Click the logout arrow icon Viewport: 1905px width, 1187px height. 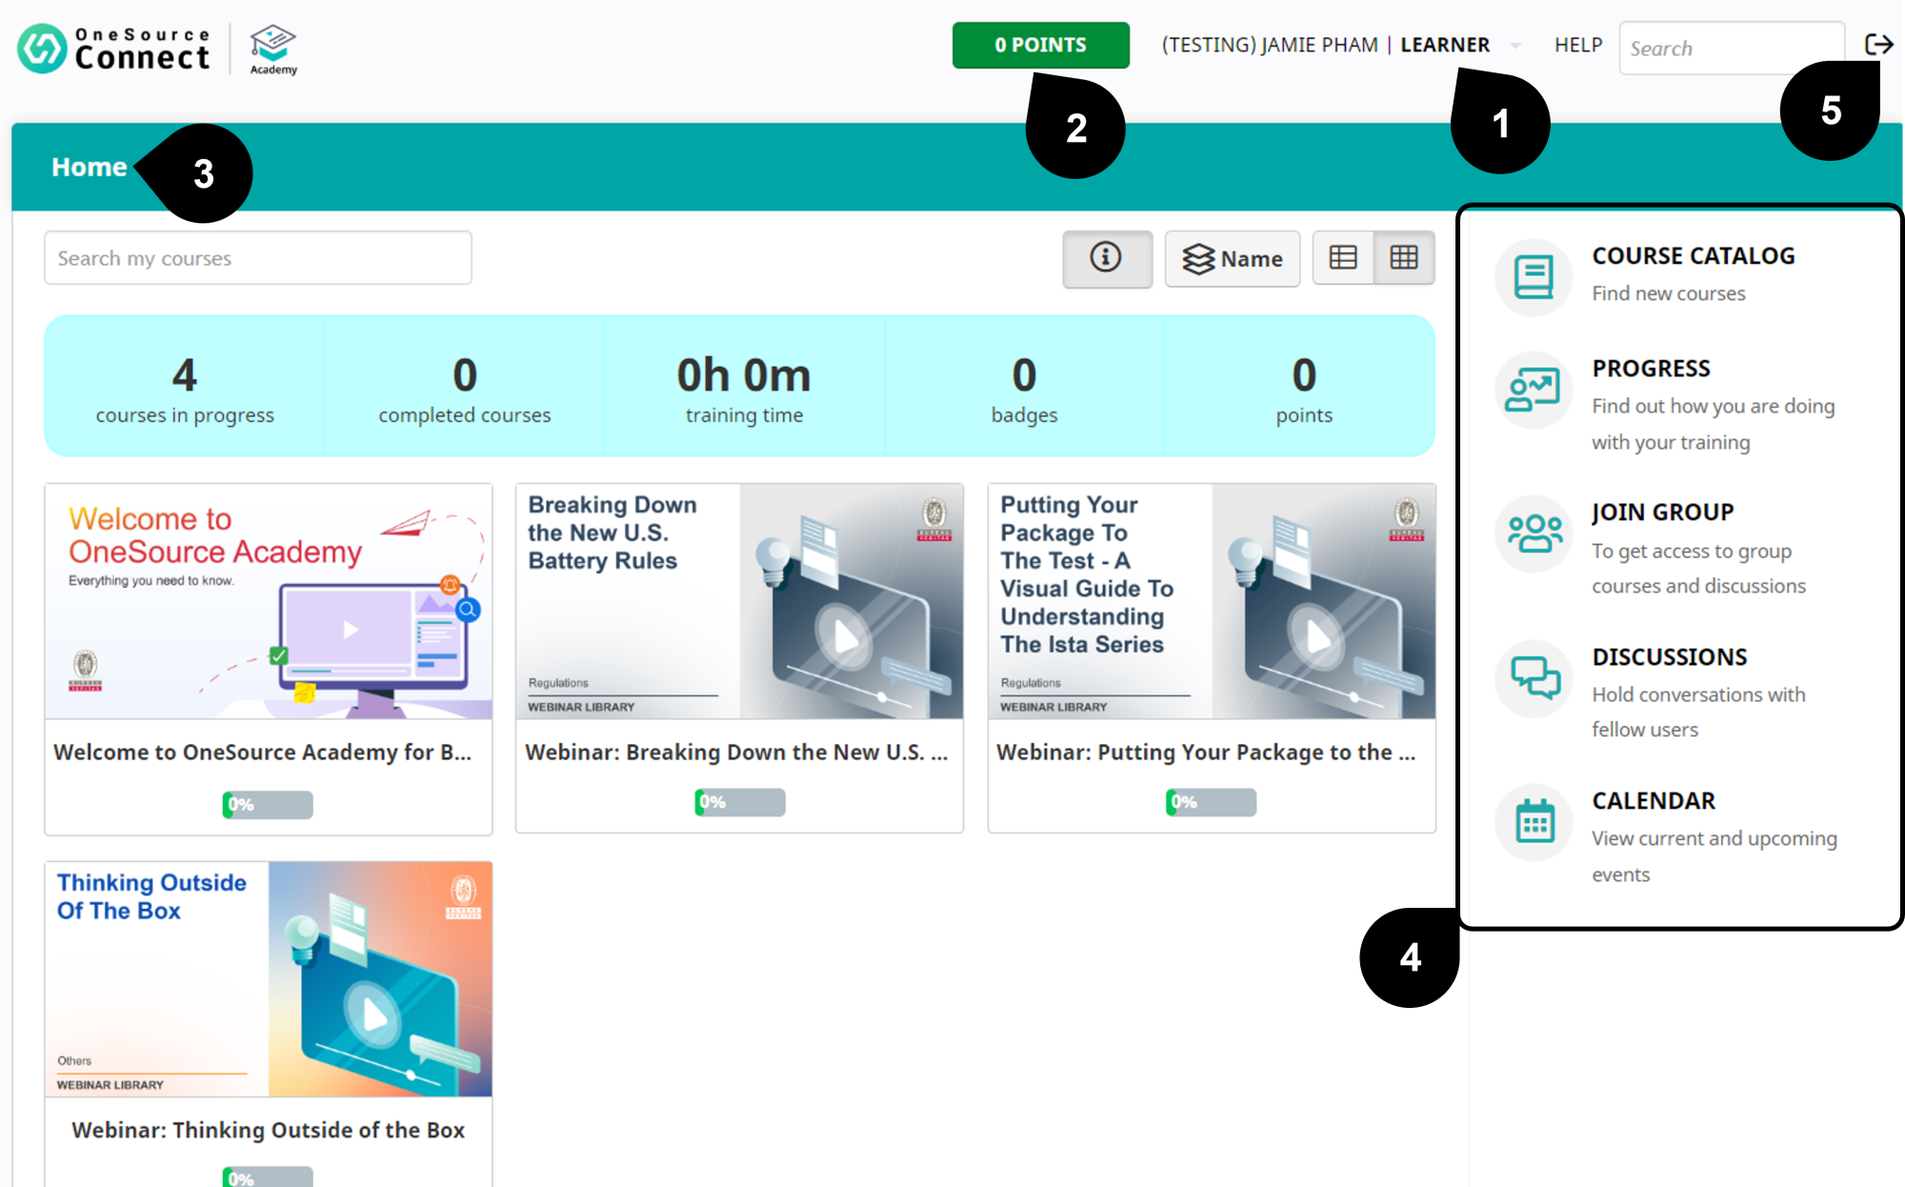tap(1877, 45)
